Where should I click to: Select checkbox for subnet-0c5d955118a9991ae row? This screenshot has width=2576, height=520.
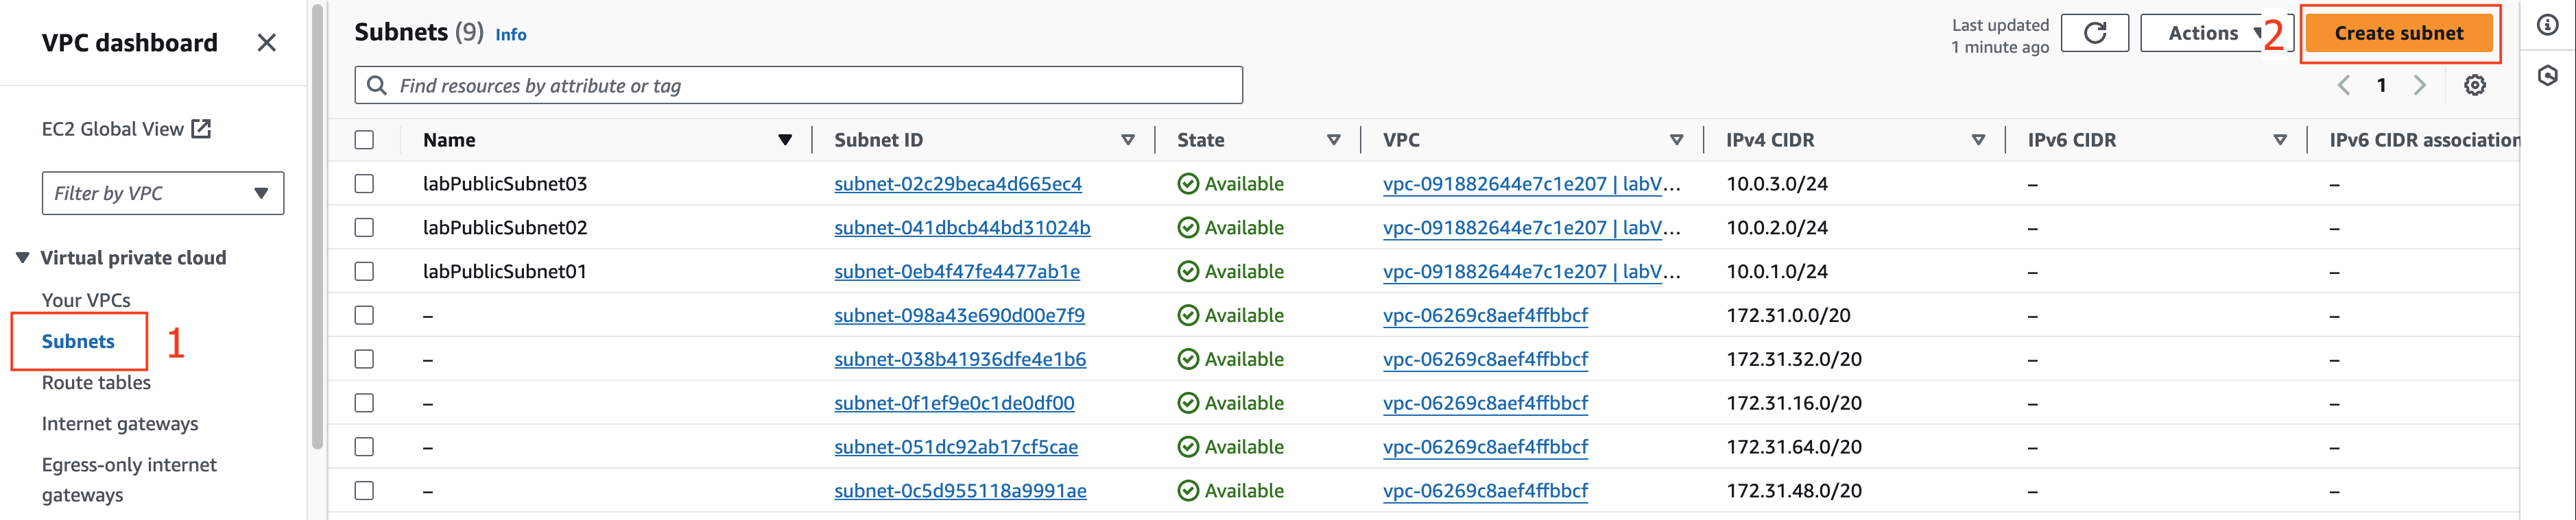[x=364, y=491]
